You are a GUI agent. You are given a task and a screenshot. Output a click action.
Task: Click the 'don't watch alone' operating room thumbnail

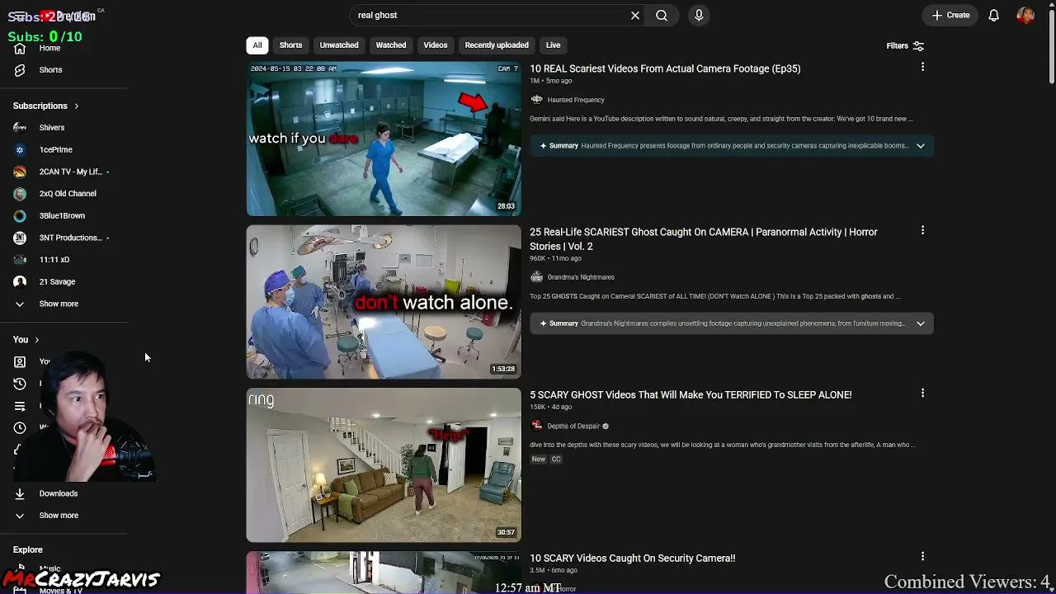point(384,302)
